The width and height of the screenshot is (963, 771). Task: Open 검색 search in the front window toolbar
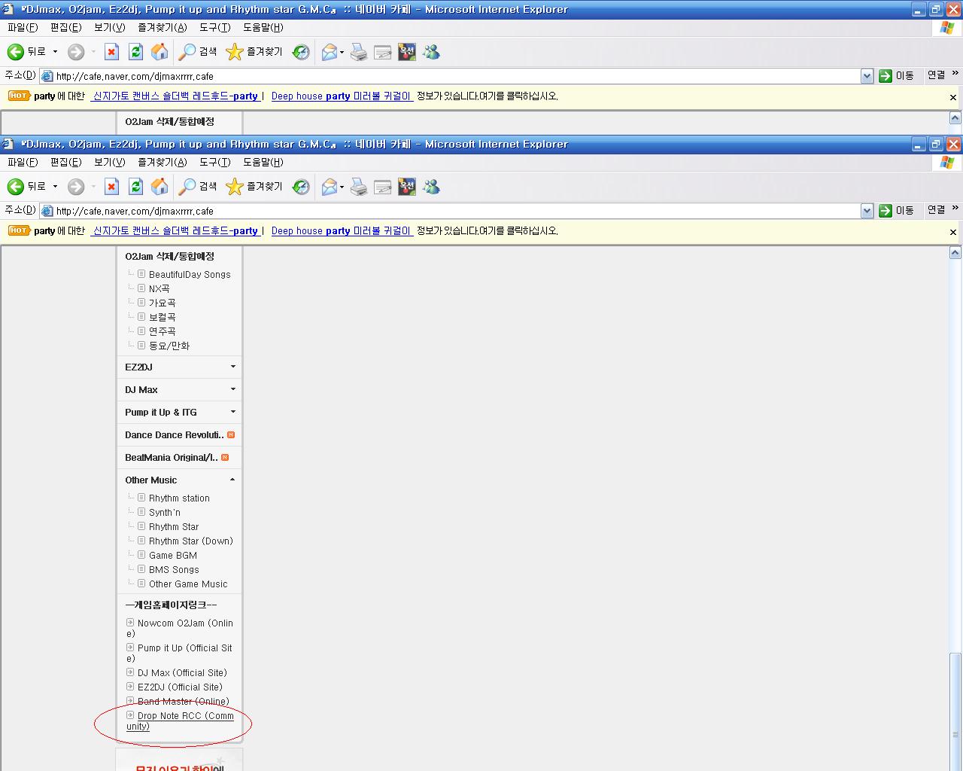pos(198,187)
